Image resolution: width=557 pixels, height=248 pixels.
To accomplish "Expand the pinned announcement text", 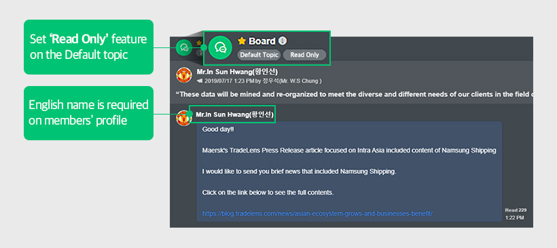I will tap(355, 94).
